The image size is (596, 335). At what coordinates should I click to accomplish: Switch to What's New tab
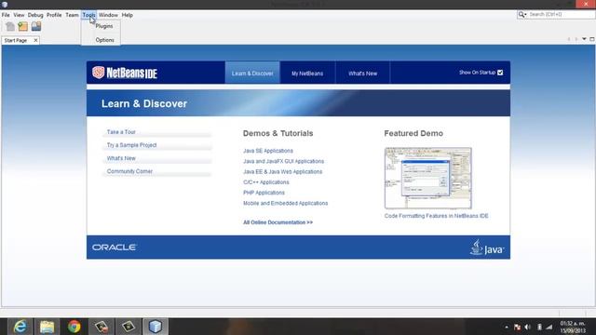coord(362,73)
